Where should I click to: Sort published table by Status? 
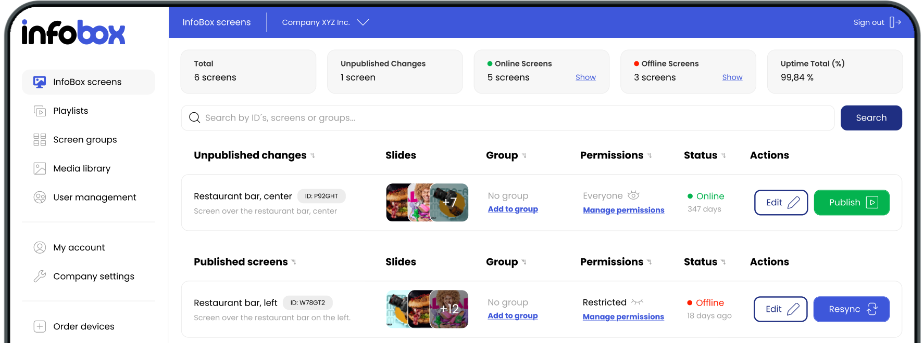pyautogui.click(x=723, y=262)
